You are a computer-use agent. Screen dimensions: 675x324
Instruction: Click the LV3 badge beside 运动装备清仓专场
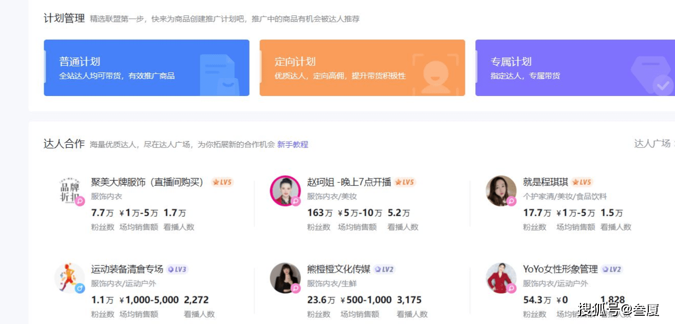coord(177,269)
